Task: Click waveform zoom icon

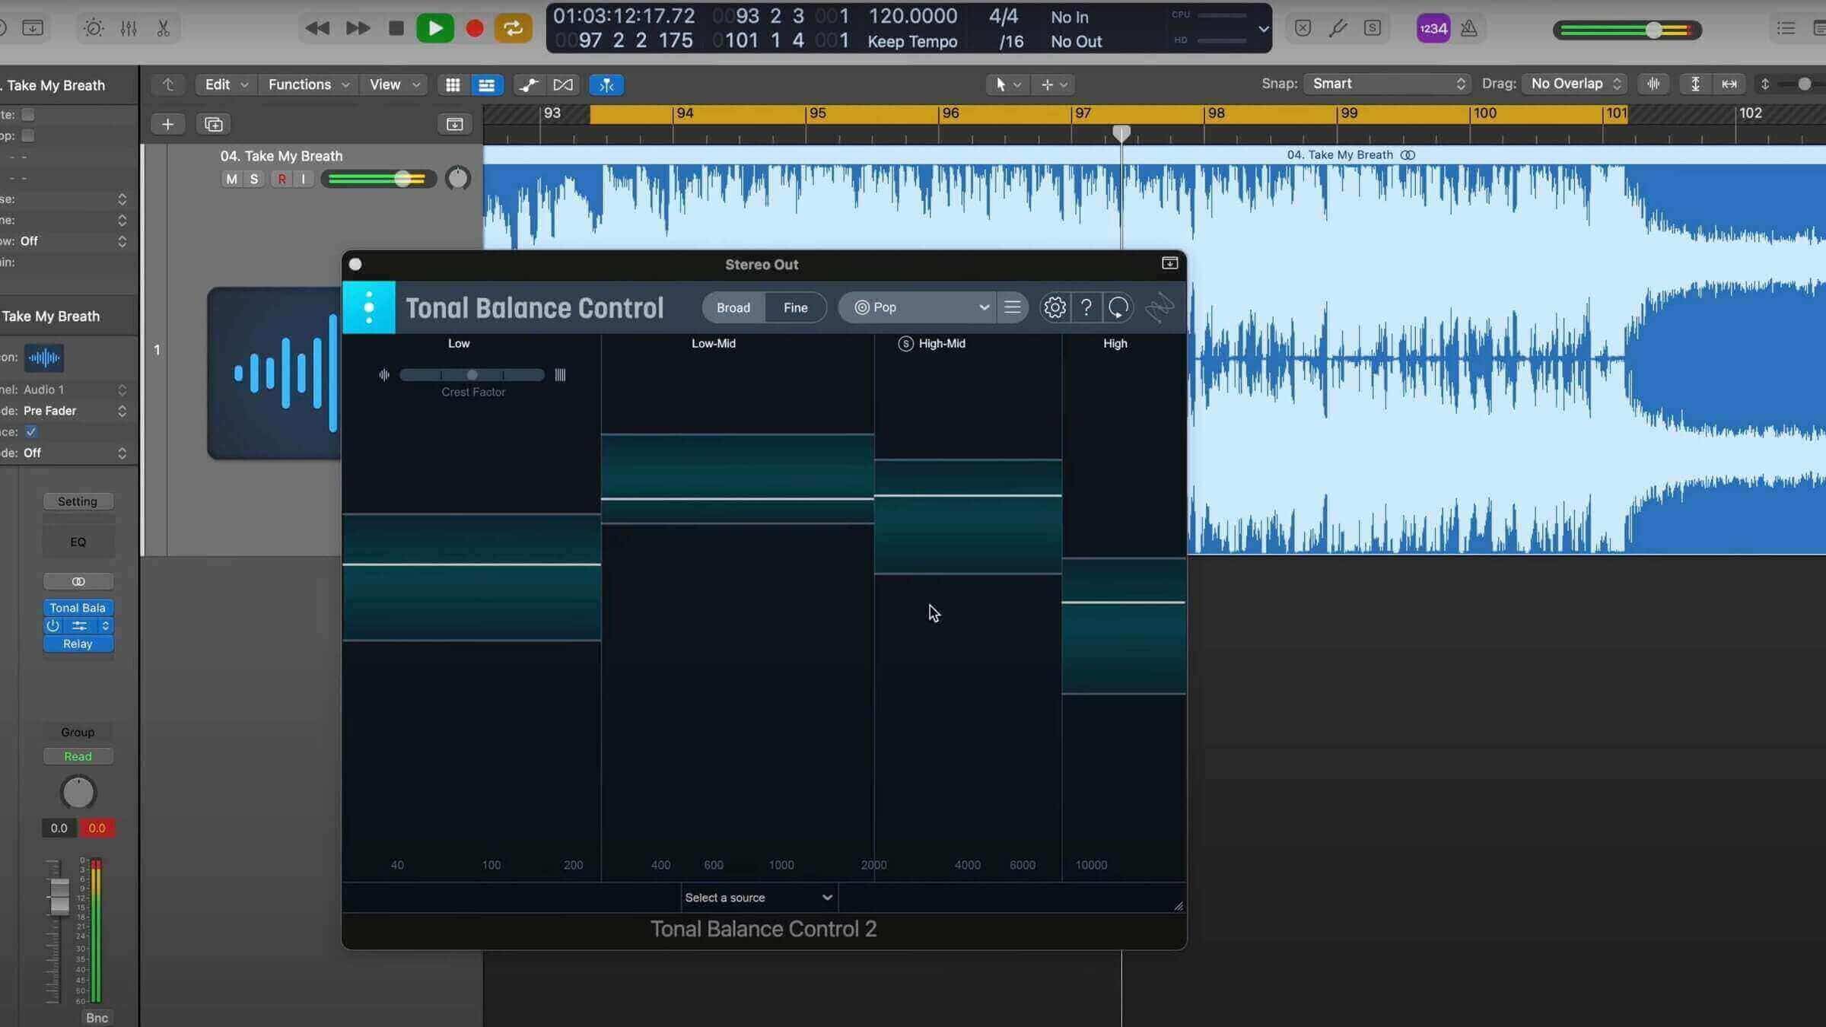Action: point(1653,84)
